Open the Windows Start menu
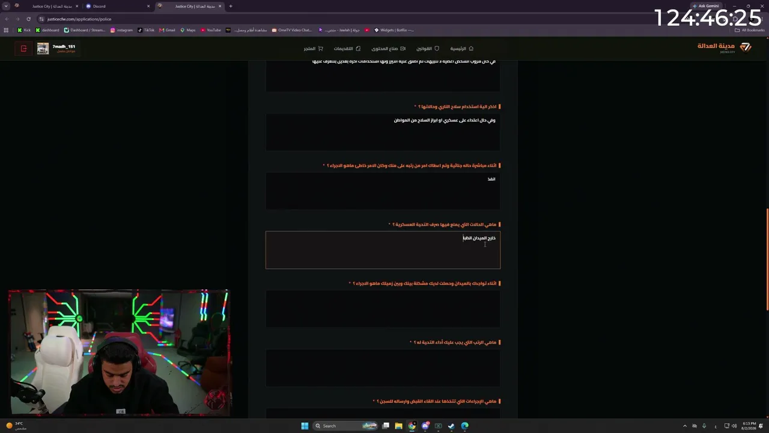This screenshot has height=433, width=769. pyautogui.click(x=305, y=426)
